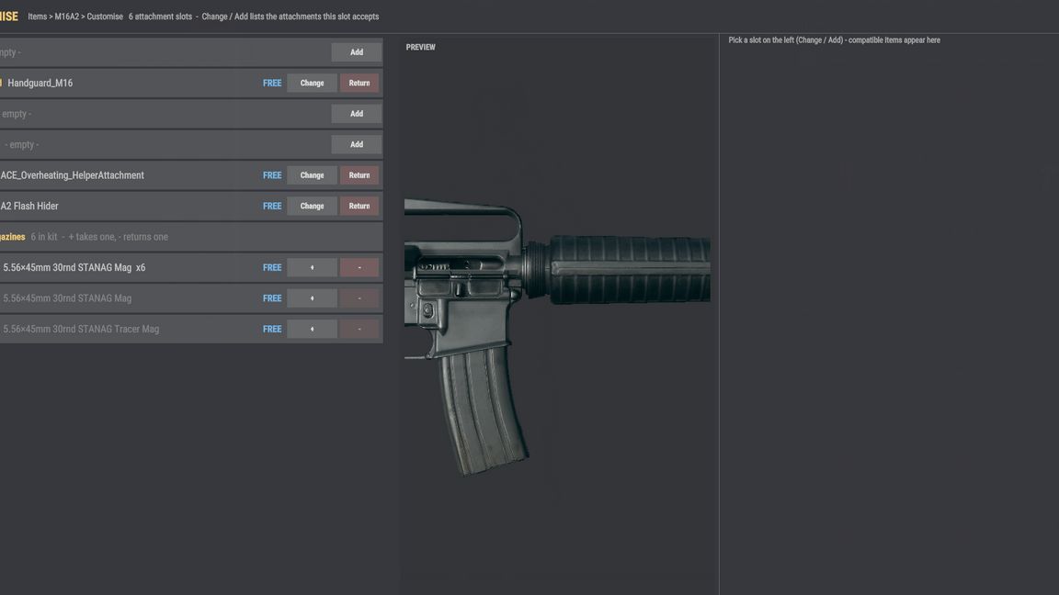Select the Handguard_M16 slot row
The image size is (1059, 595).
[191, 83]
